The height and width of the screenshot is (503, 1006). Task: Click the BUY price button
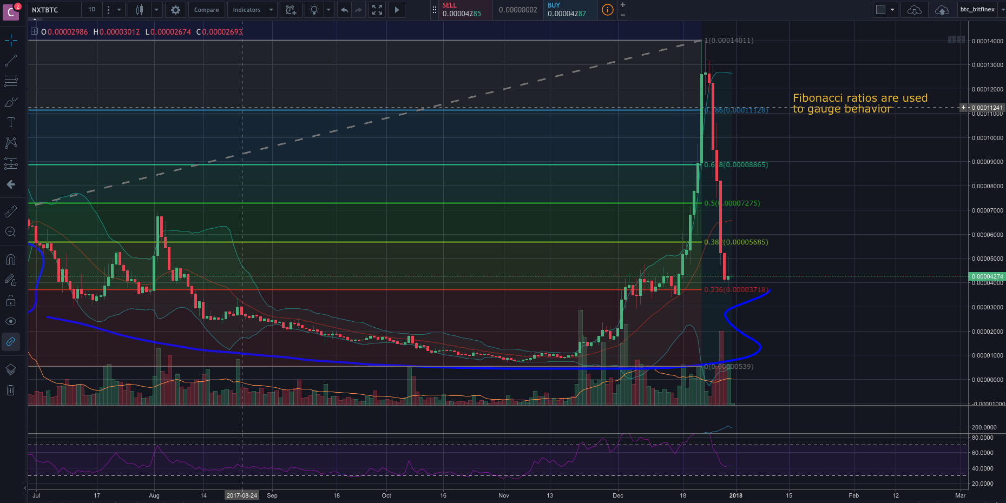(x=570, y=10)
